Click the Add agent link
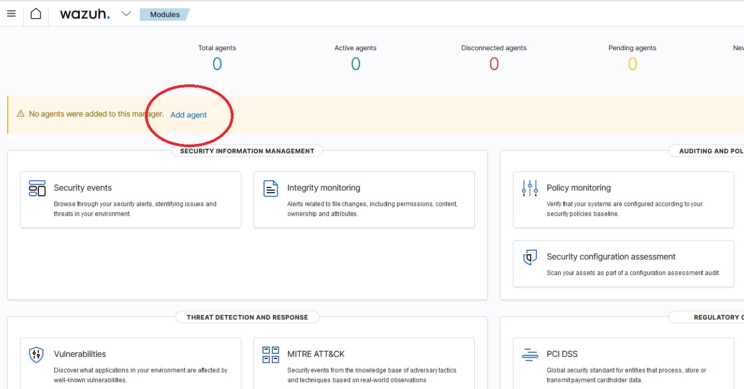The image size is (744, 389). point(188,115)
